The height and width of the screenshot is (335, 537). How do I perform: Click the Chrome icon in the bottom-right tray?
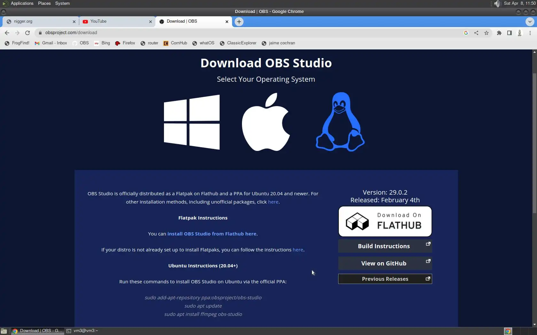tap(508, 331)
